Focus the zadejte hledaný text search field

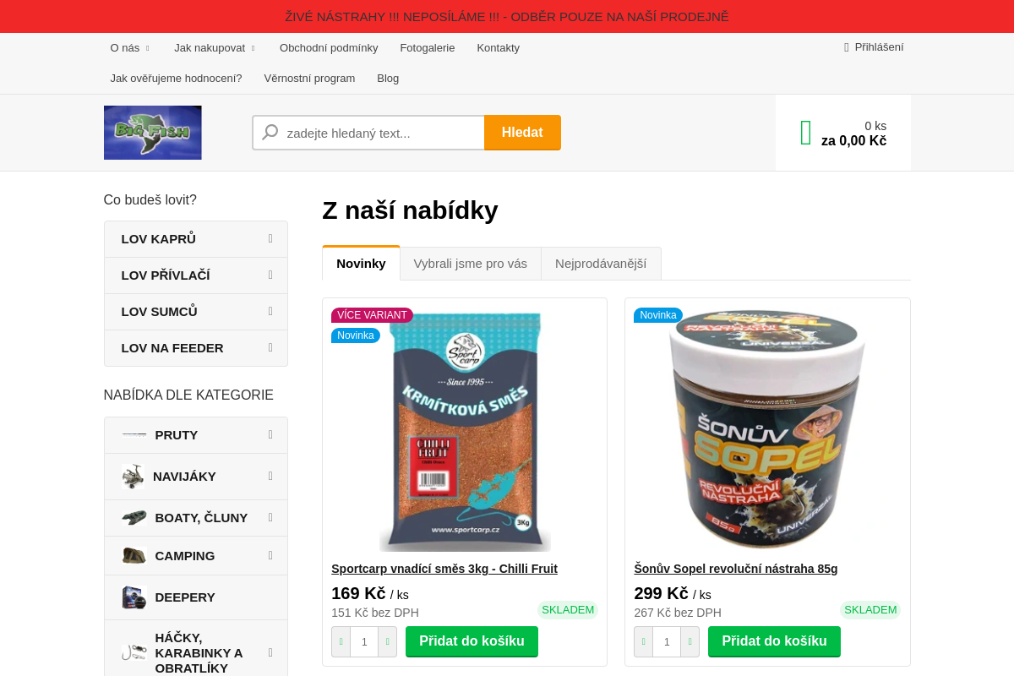[x=384, y=133]
